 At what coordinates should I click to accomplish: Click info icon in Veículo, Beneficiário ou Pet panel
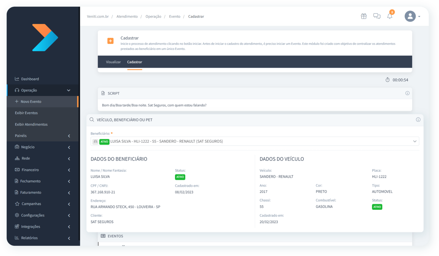coord(418,120)
